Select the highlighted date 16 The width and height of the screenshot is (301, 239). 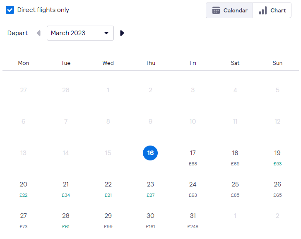150,153
